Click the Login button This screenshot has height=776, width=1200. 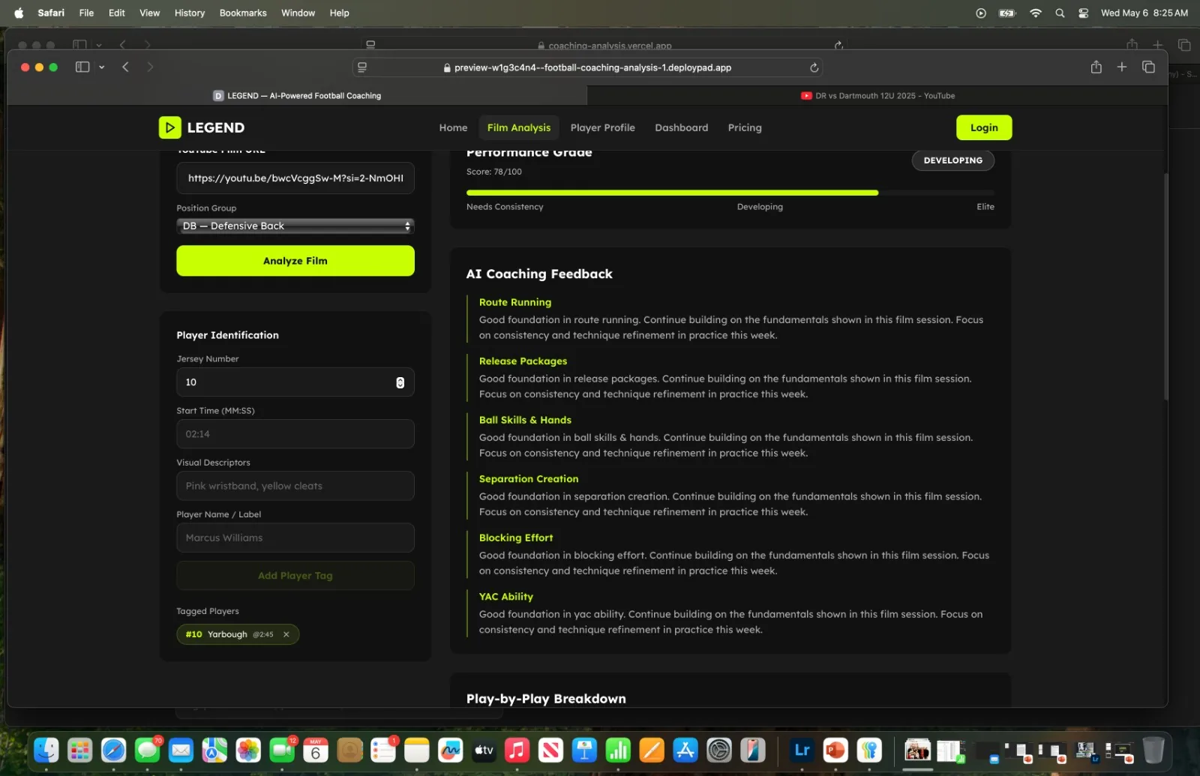983,127
